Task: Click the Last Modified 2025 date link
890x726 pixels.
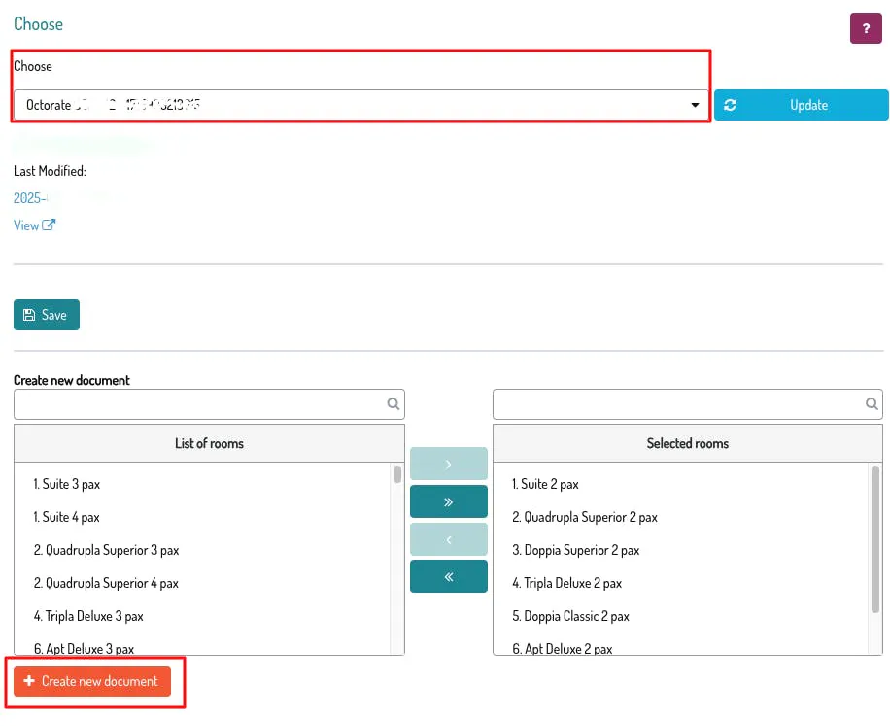Action: click(30, 198)
